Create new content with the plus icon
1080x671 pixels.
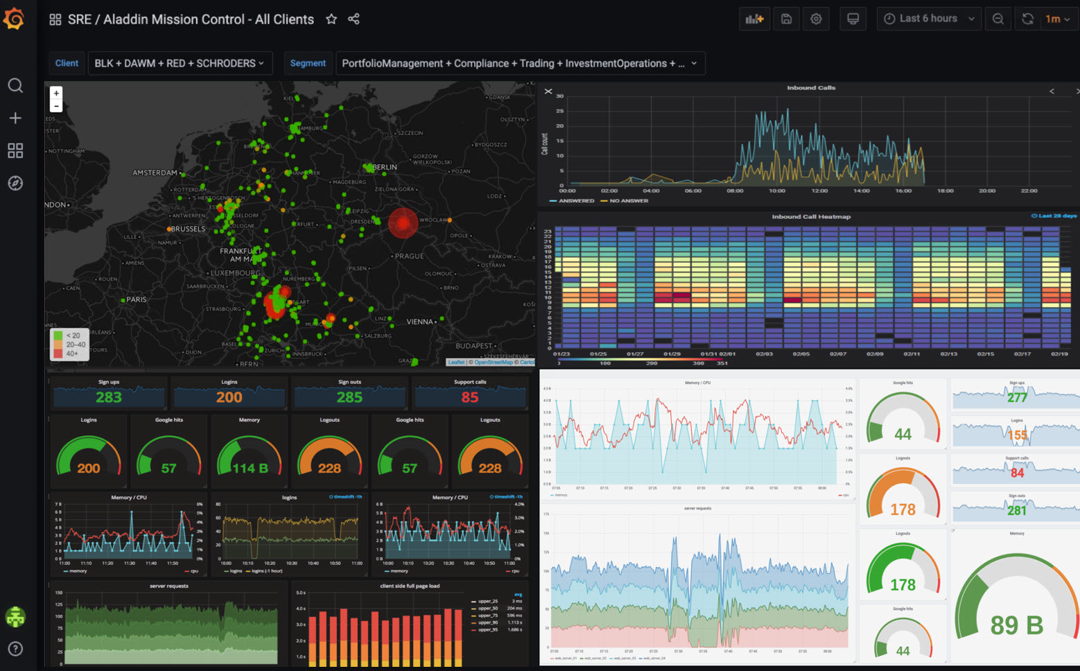tap(15, 118)
